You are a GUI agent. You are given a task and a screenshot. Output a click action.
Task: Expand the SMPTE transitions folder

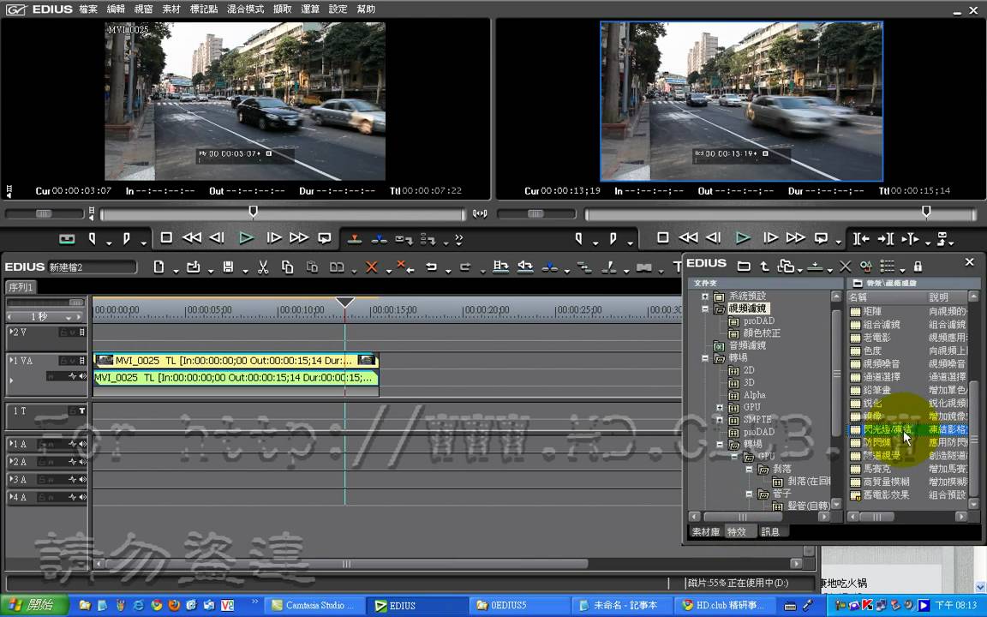point(720,419)
